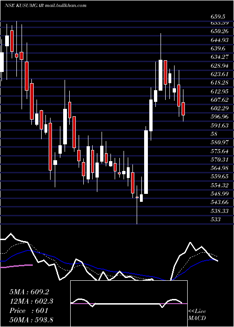Select the 659.5 price label
The height and width of the screenshot is (327, 234).
[218, 17]
